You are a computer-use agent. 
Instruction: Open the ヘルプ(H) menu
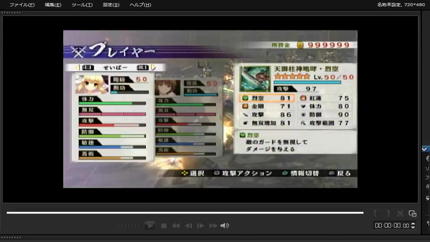(140, 4)
